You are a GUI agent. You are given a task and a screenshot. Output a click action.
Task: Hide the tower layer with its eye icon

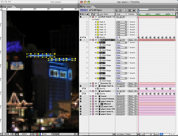(x=81, y=96)
